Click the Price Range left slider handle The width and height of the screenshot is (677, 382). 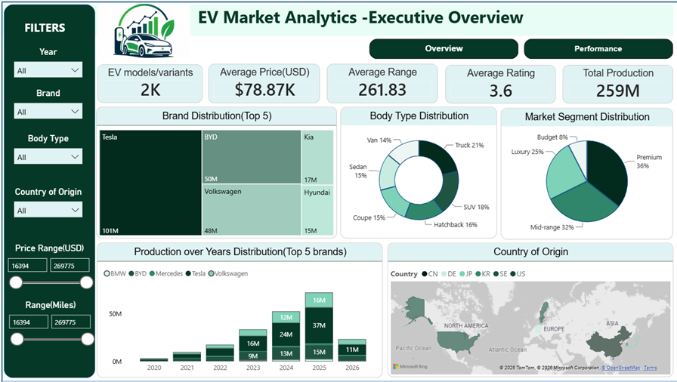point(16,282)
